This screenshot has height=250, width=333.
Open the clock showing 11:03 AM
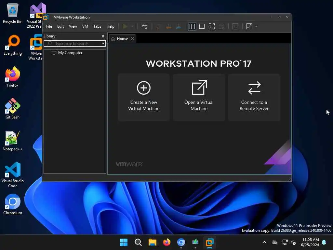[x=310, y=242]
